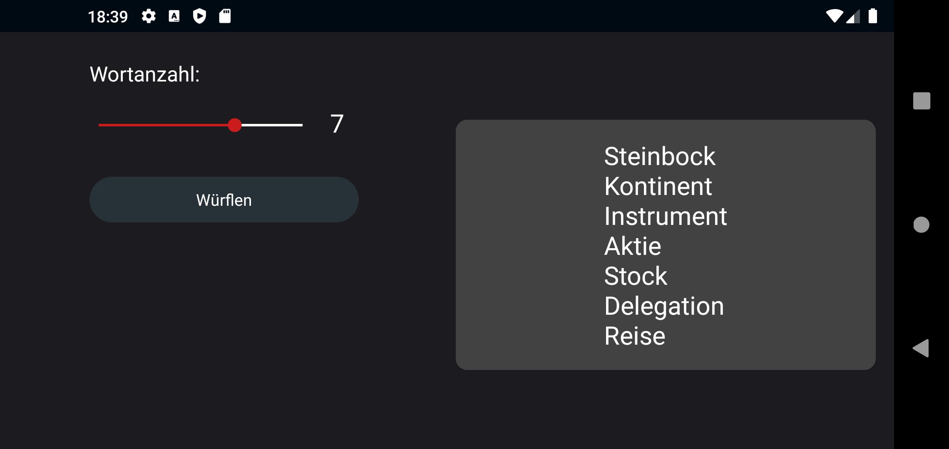Tap the settings gear status icon
949x449 pixels.
[x=149, y=17]
